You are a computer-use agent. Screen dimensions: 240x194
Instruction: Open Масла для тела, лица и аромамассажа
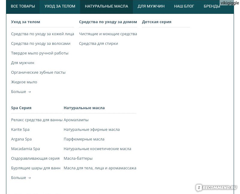click(x=100, y=168)
